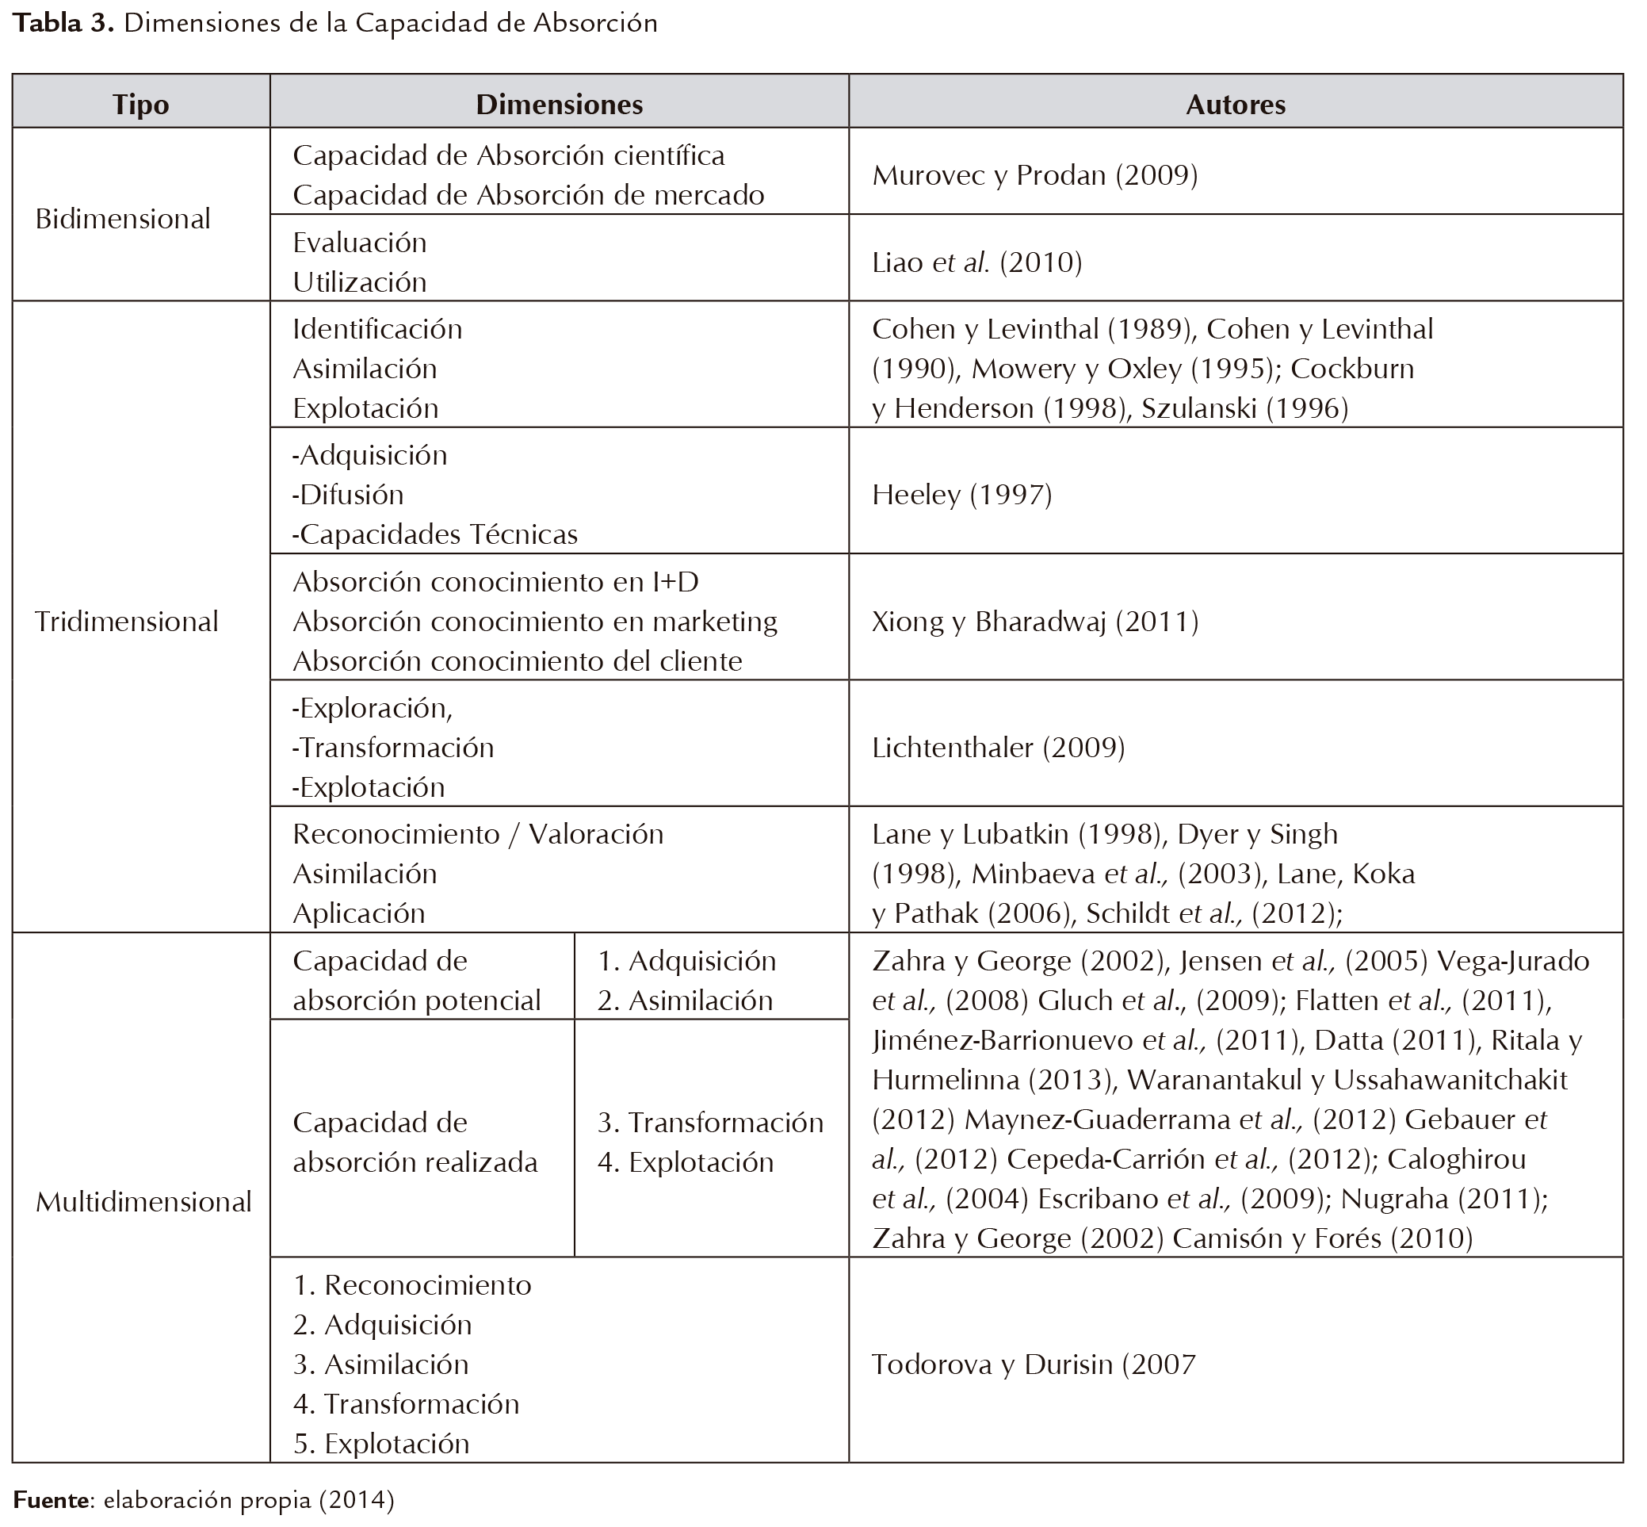
Task: Select the 'Tridimensional' row label
Action: coord(126,622)
